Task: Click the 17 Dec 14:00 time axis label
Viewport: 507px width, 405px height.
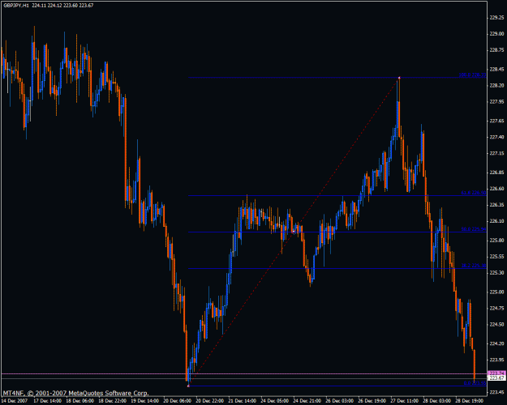Action: point(47,401)
